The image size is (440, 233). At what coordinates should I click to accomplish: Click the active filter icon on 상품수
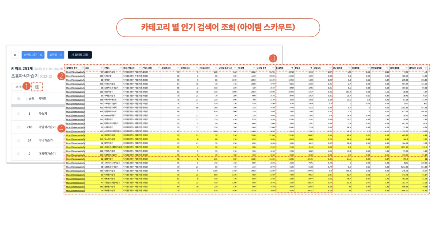click(x=311, y=68)
